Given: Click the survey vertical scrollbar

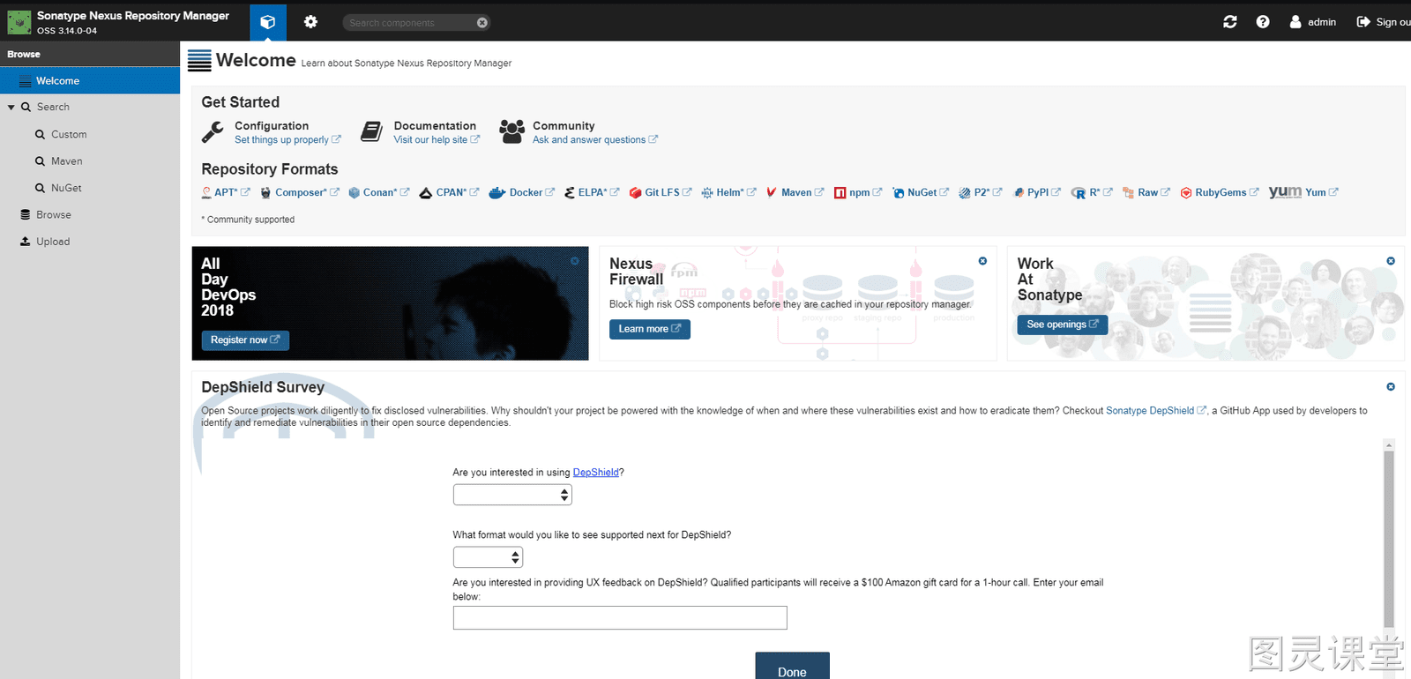Looking at the screenshot, I should (1389, 538).
